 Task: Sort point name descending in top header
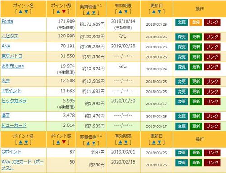point(26,12)
